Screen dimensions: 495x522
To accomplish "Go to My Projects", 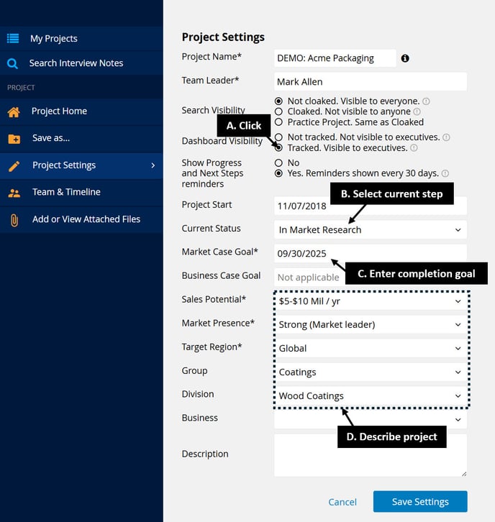I will [81, 39].
